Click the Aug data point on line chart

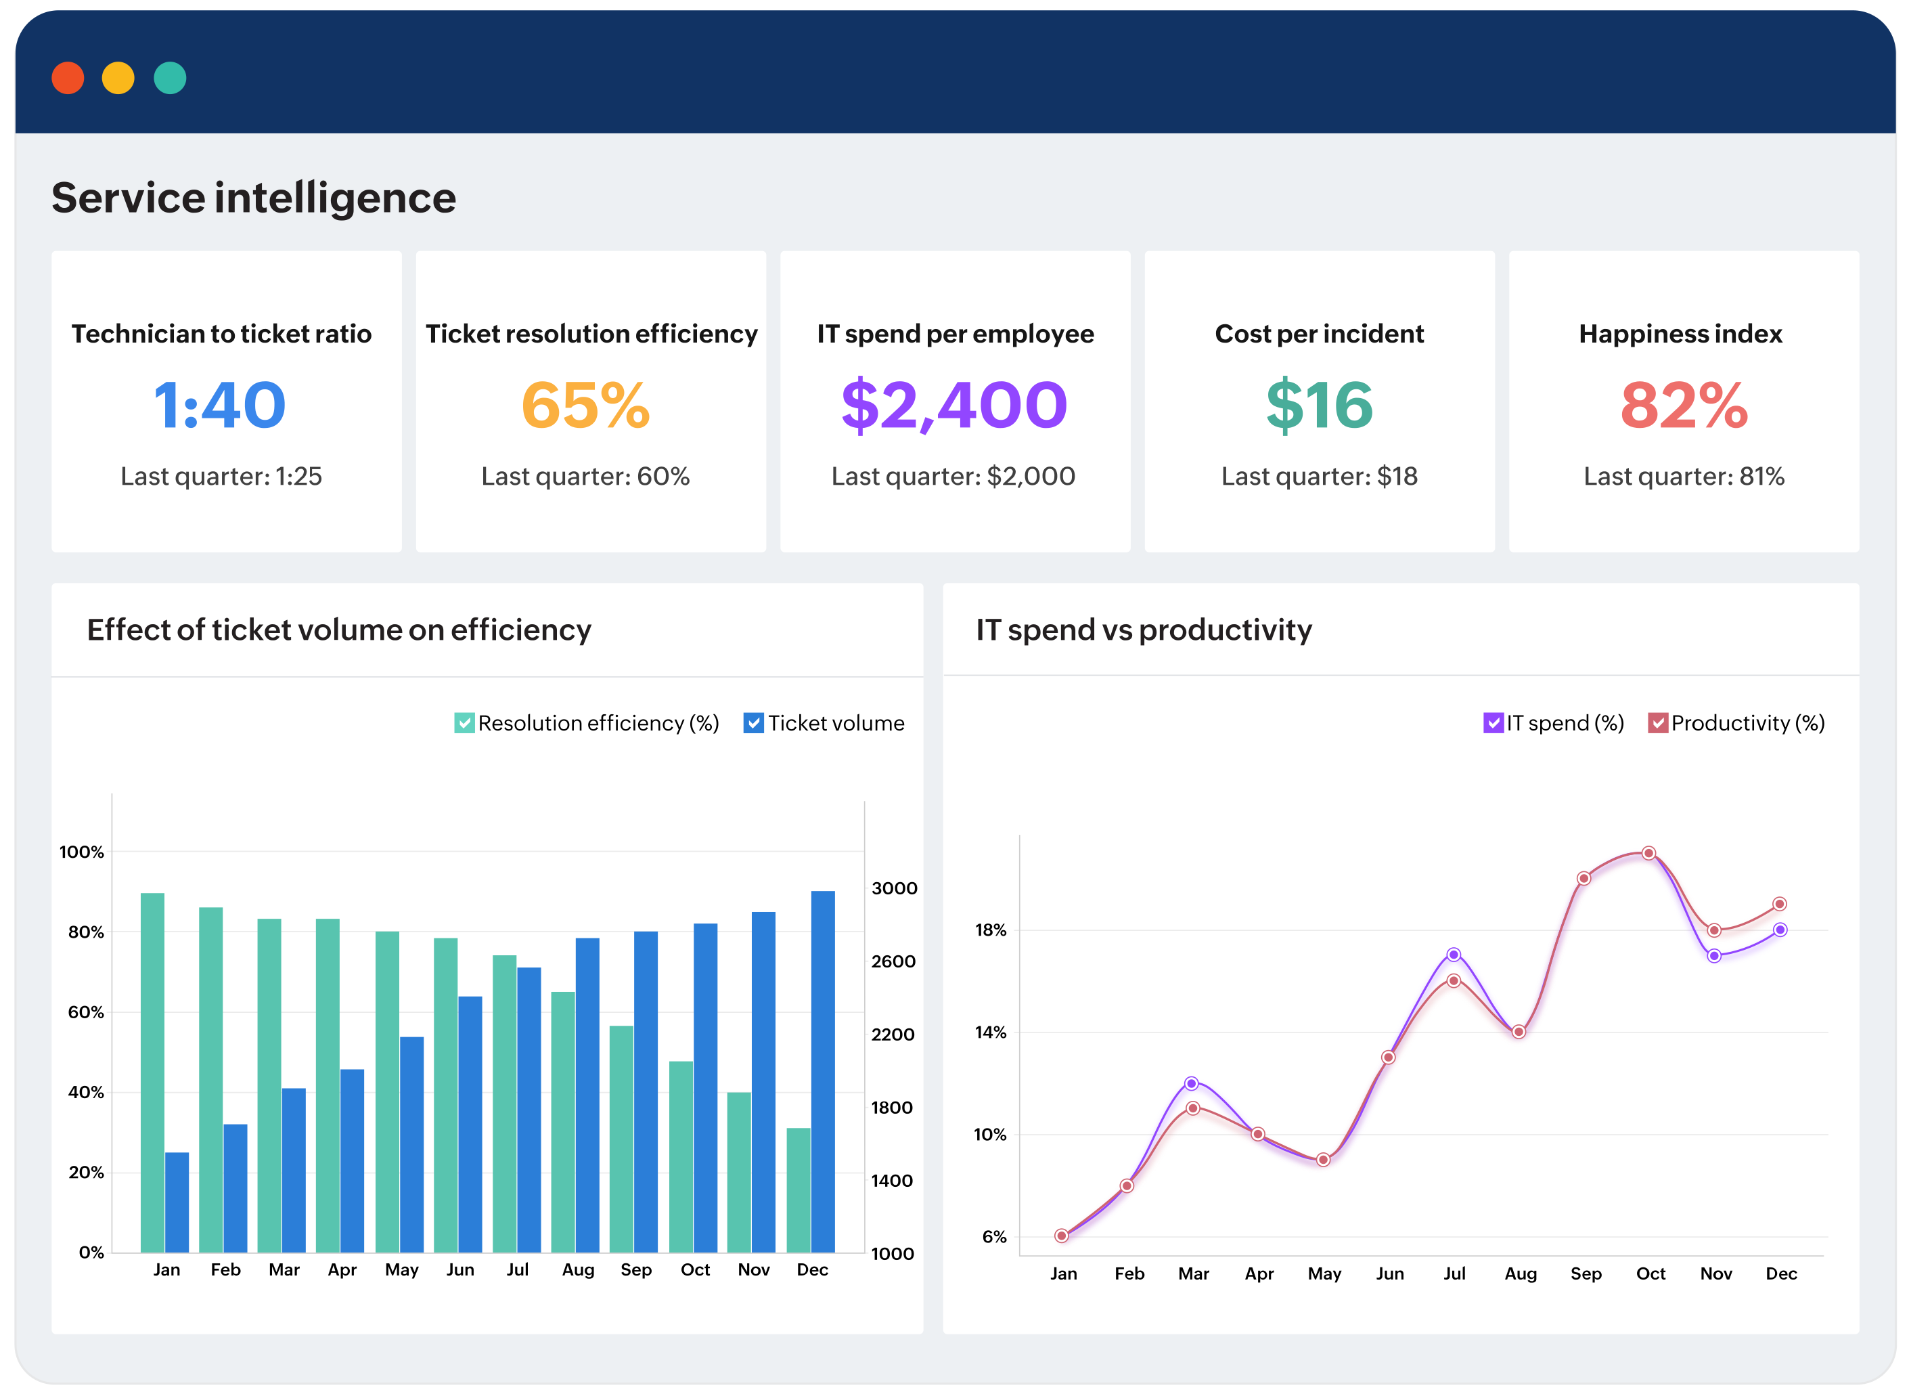click(1519, 1032)
